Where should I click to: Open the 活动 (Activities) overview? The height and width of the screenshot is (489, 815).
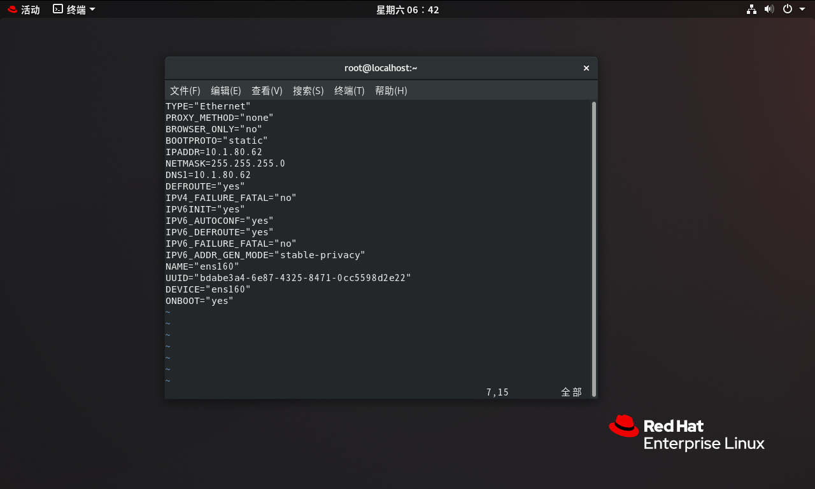(24, 10)
